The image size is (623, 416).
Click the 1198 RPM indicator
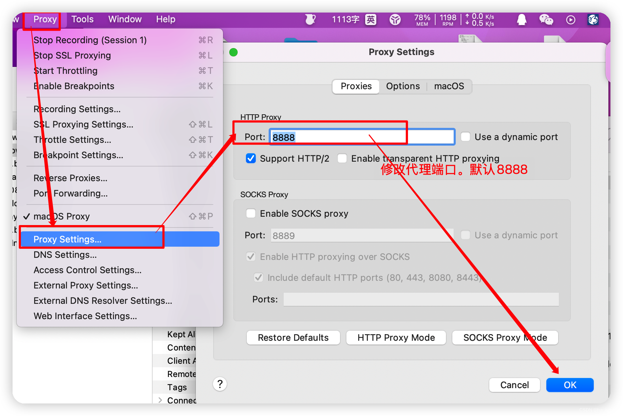[x=448, y=20]
